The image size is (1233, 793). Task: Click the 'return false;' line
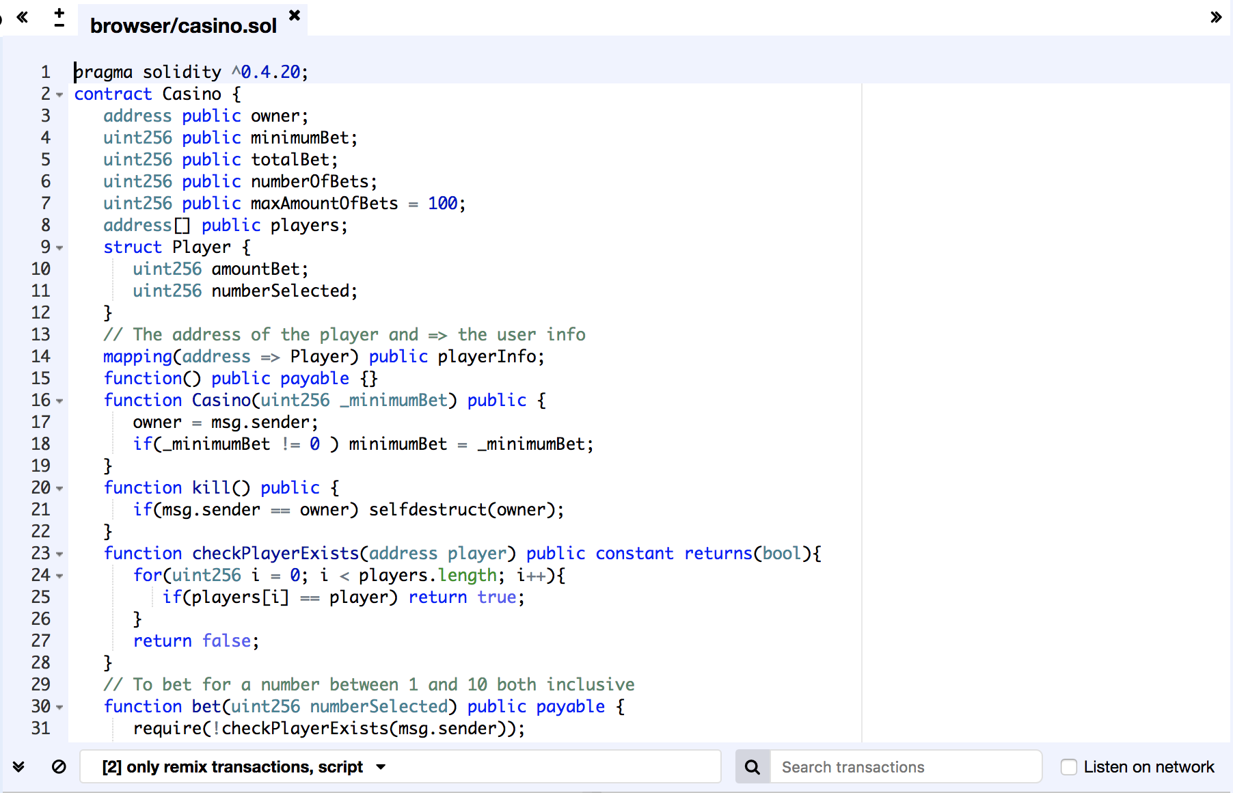tap(196, 641)
